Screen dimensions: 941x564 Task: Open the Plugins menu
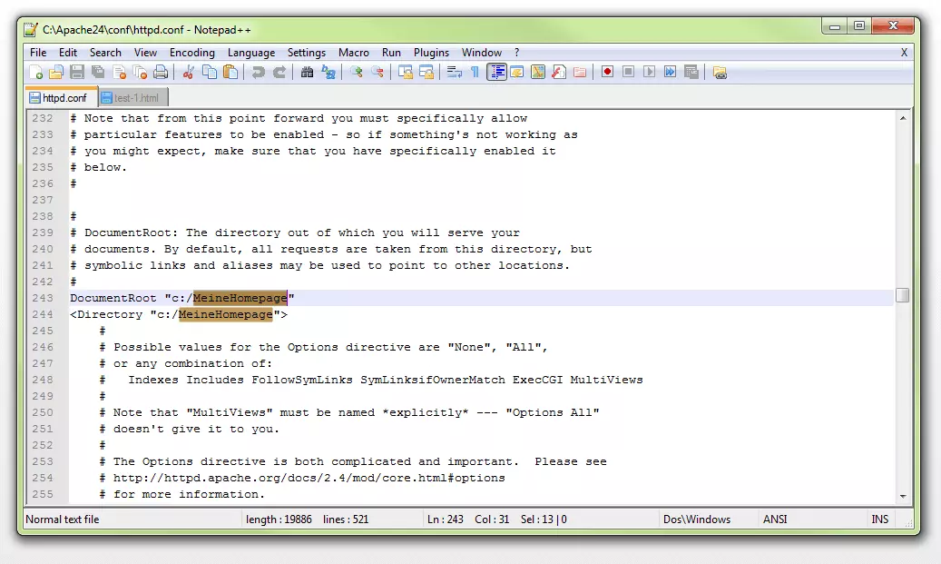[431, 53]
